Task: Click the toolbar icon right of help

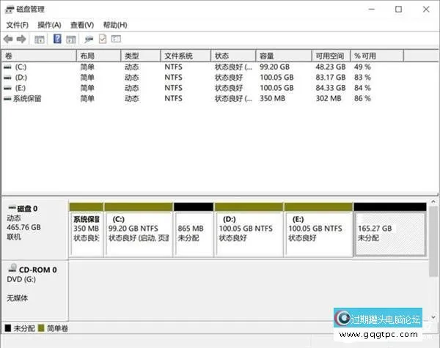Action: [x=70, y=39]
